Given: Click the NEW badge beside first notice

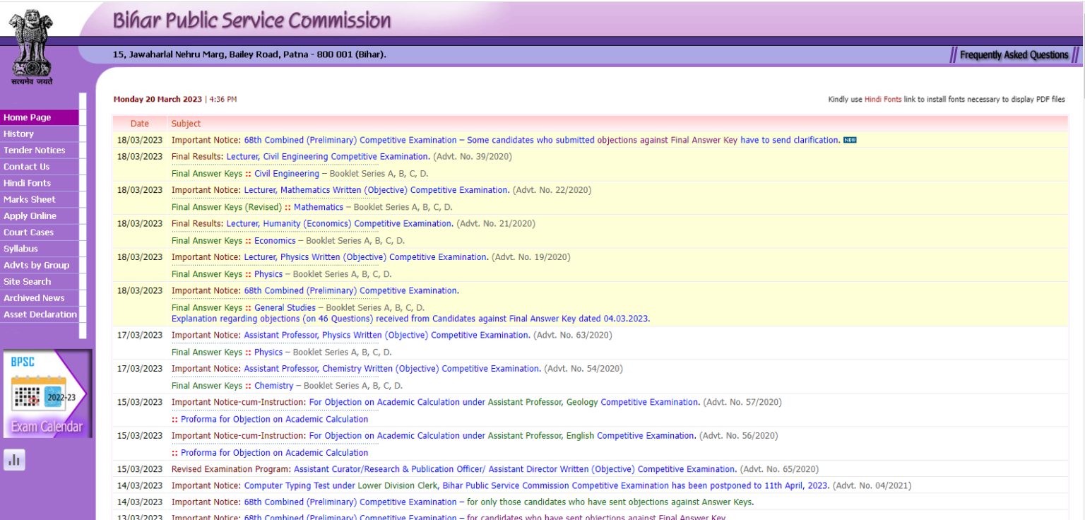Looking at the screenshot, I should [x=850, y=141].
